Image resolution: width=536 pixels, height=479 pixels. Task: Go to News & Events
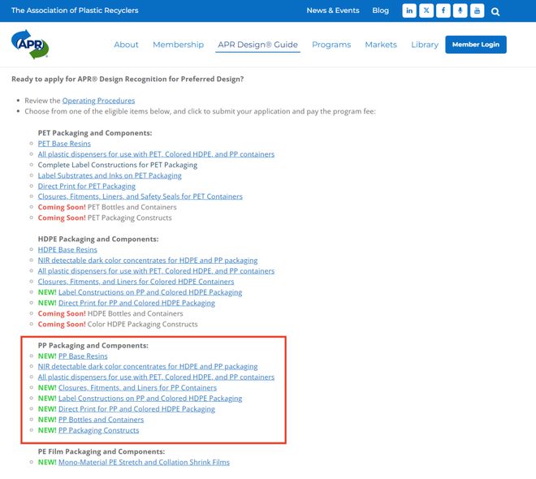[x=333, y=11]
